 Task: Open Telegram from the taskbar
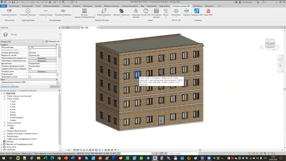(148, 158)
